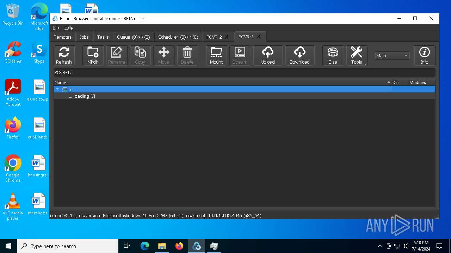Open Skype desktop shortcut
The image size is (451, 253).
click(39, 53)
